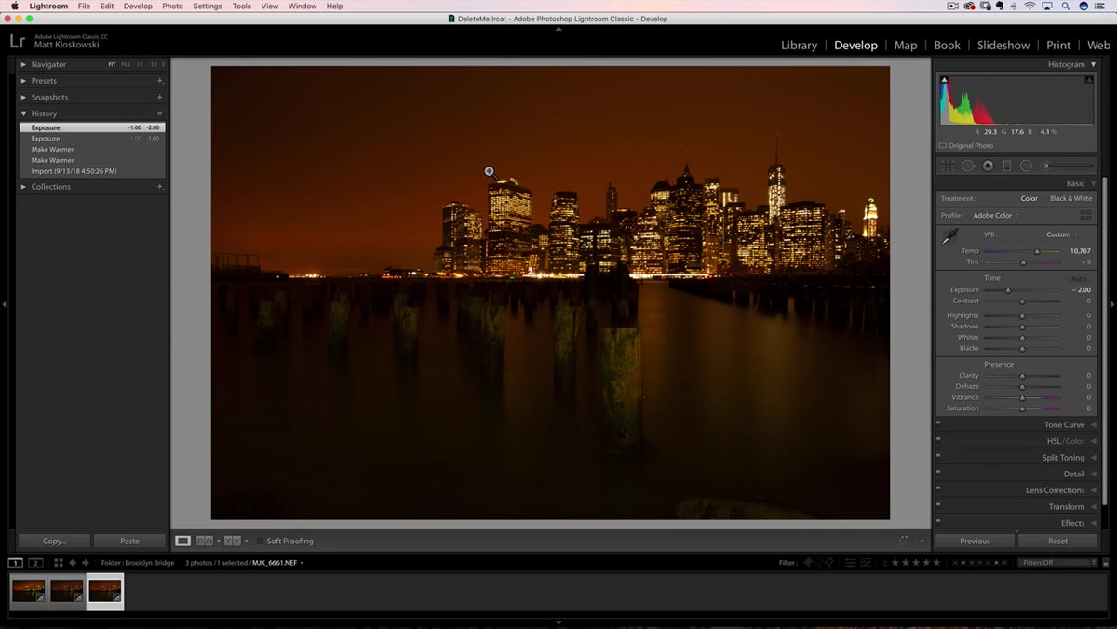Select the Y|Y reference view icon
Image resolution: width=1117 pixels, height=629 pixels.
[x=233, y=541]
